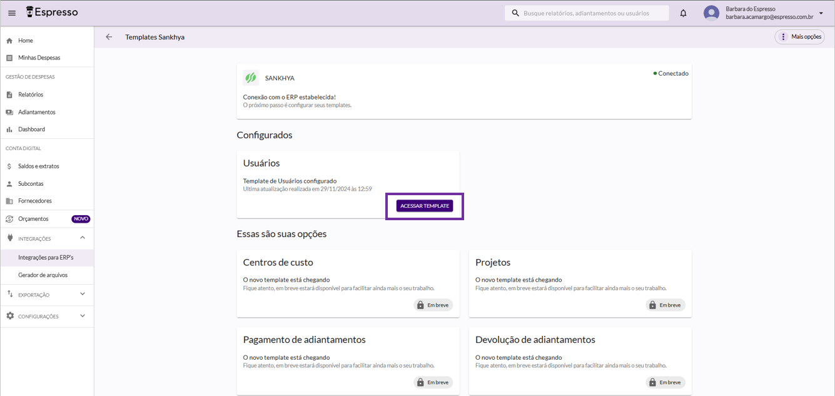Click the search magnifier icon
This screenshot has width=835, height=396.
(515, 13)
